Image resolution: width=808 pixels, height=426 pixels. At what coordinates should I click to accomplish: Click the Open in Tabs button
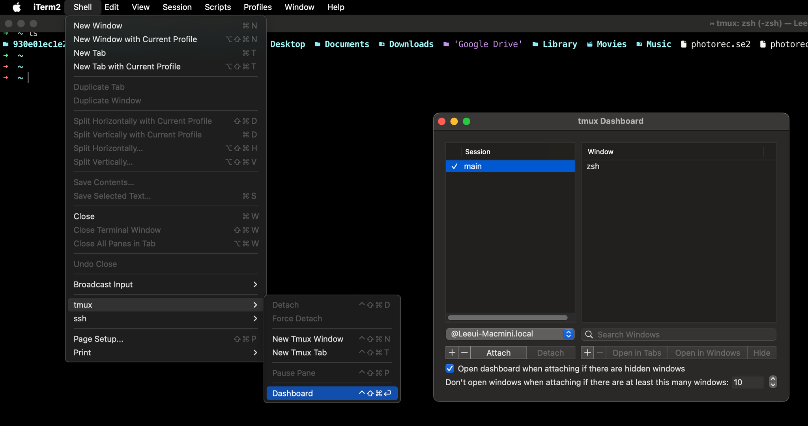tap(636, 353)
